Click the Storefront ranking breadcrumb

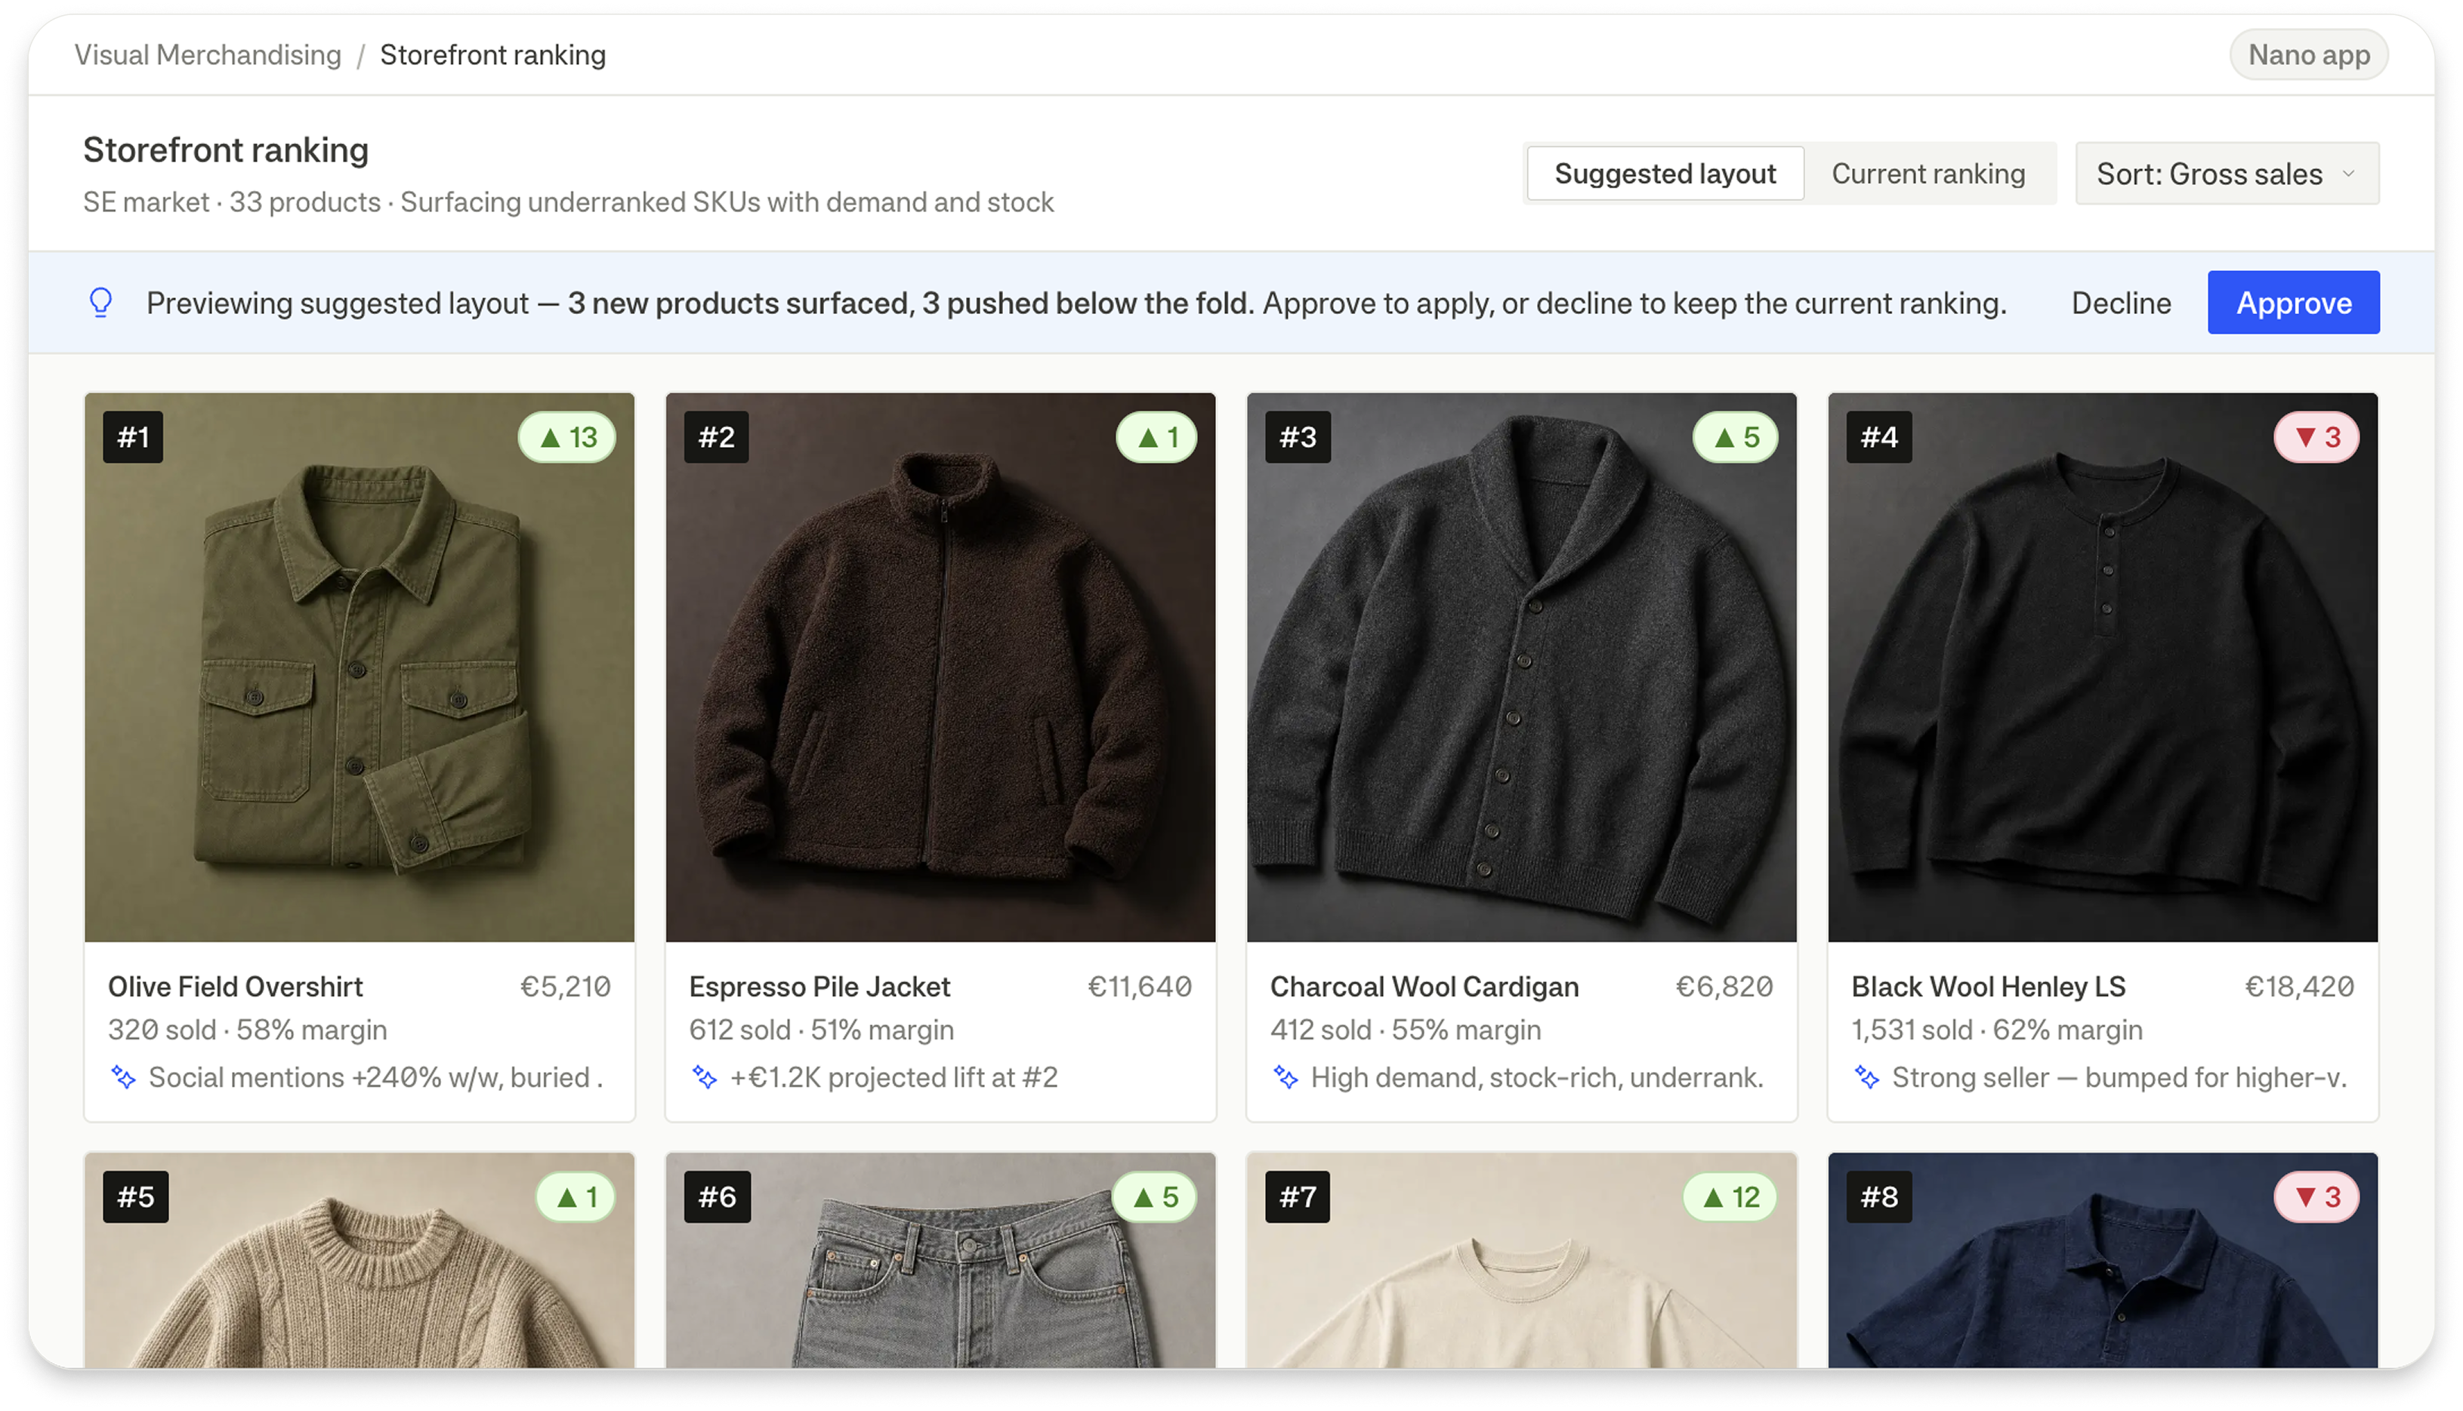492,54
